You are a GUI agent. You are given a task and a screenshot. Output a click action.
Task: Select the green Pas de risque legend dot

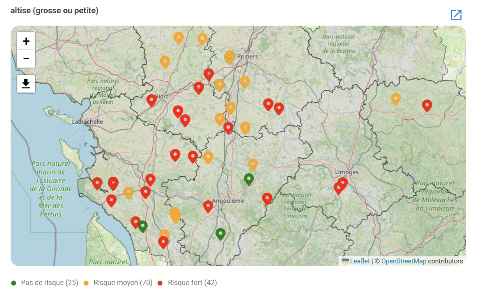13,283
